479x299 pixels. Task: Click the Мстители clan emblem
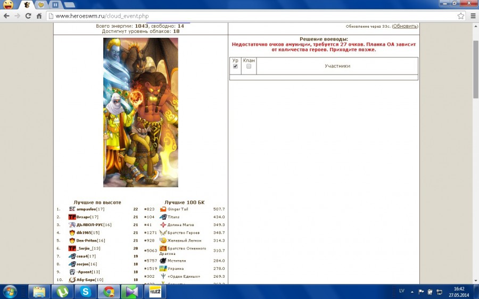(163, 261)
